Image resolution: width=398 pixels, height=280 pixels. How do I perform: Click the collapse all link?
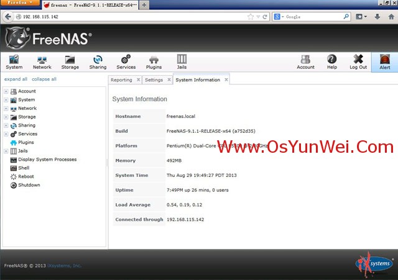coord(44,79)
